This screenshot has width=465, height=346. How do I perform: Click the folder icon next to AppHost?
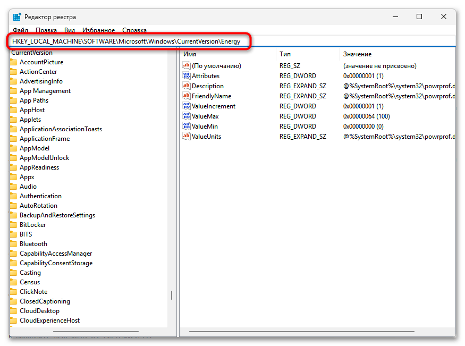[x=13, y=110]
